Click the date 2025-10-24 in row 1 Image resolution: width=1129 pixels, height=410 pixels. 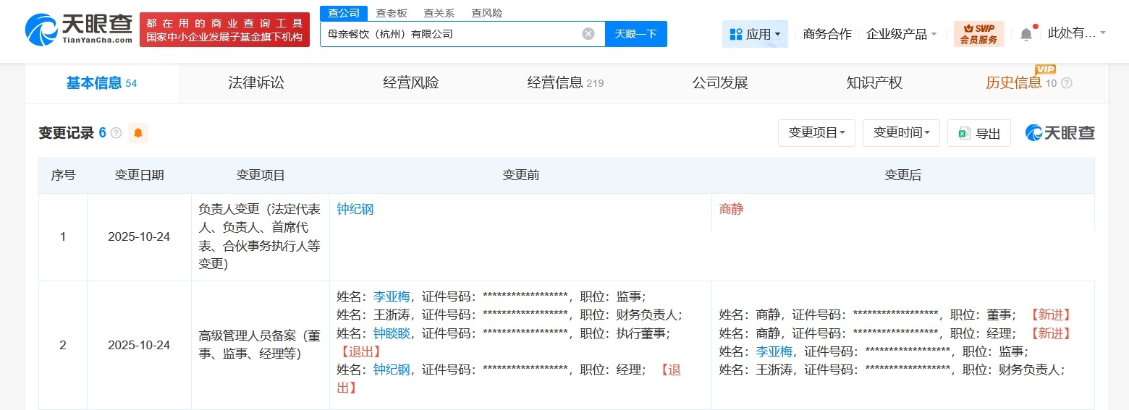[139, 237]
